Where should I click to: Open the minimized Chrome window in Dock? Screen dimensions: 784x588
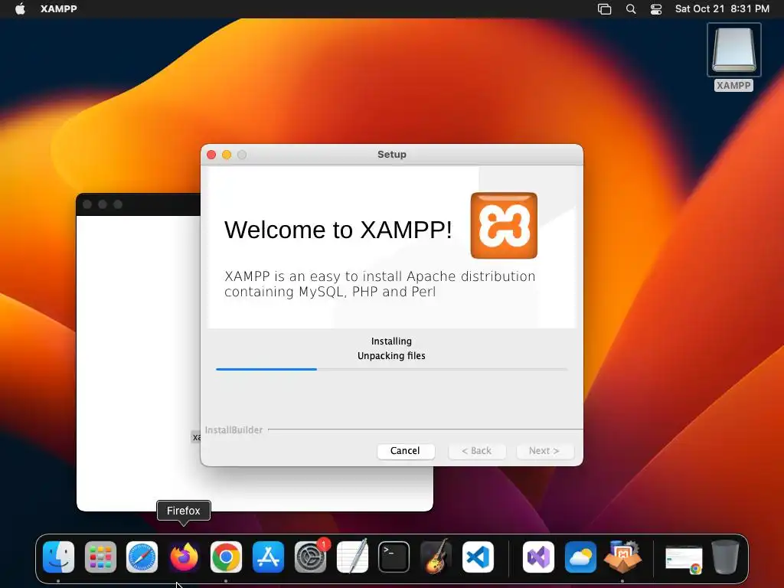684,559
